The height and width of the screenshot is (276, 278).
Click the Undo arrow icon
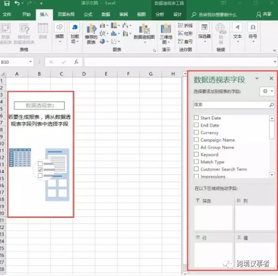pyautogui.click(x=17, y=3)
